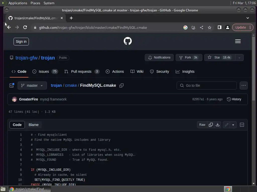Viewport: 257px width, 192px height.
Task: Open the Insights tab
Action: [x=185, y=71]
